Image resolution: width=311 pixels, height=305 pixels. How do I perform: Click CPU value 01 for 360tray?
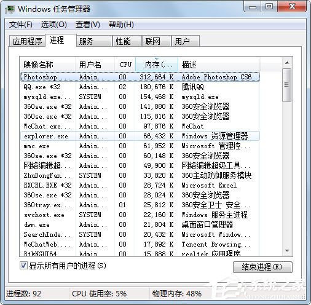pyautogui.click(x=122, y=205)
